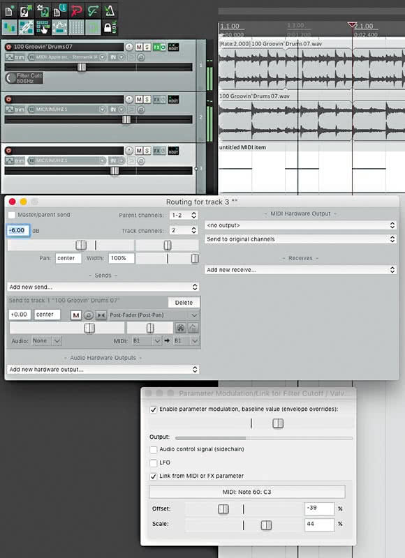The image size is (405, 558).
Task: Click the New Project toolbar icon
Action: [9, 10]
